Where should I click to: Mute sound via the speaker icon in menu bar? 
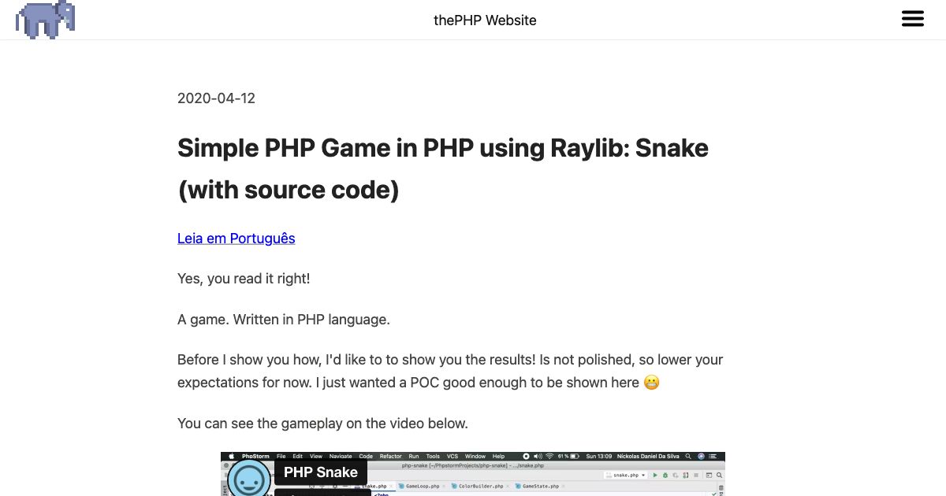point(538,456)
